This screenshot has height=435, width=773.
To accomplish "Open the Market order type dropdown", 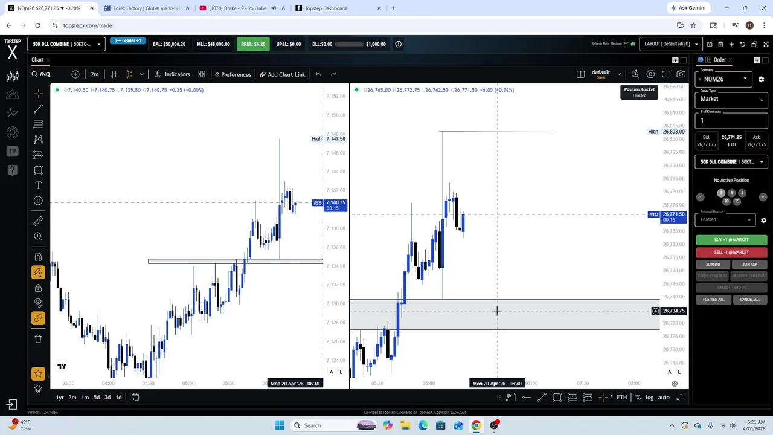I will pos(731,99).
